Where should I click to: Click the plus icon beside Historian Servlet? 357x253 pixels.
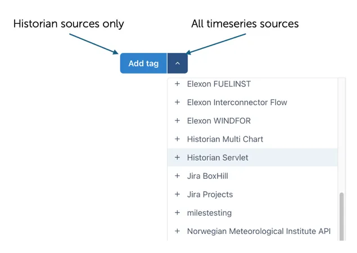pyautogui.click(x=177, y=157)
